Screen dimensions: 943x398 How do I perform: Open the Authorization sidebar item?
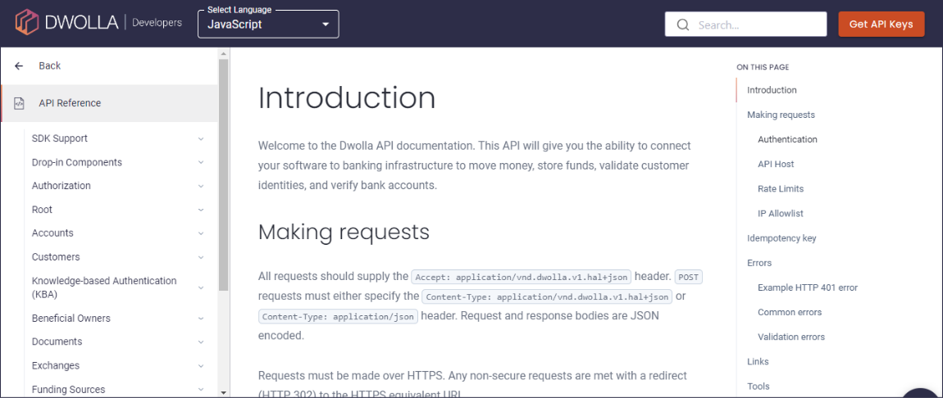click(61, 186)
